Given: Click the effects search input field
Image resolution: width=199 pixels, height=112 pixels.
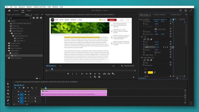Looking at the screenshot, I should pyautogui.click(x=19, y=18).
